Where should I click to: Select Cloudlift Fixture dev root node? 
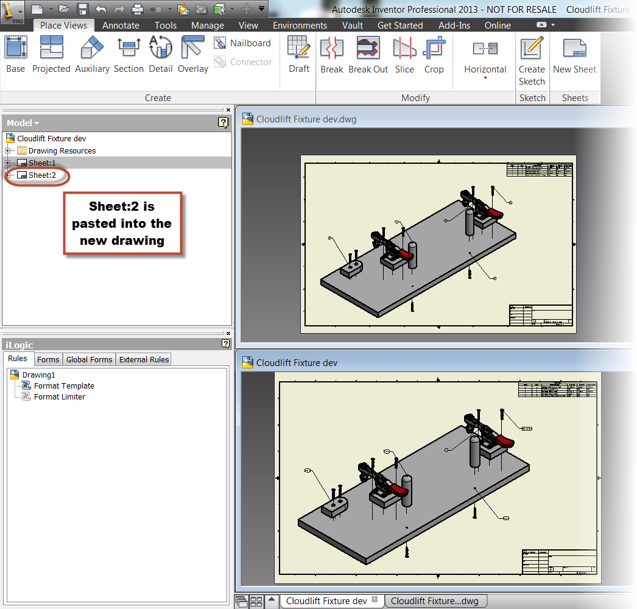coord(51,138)
